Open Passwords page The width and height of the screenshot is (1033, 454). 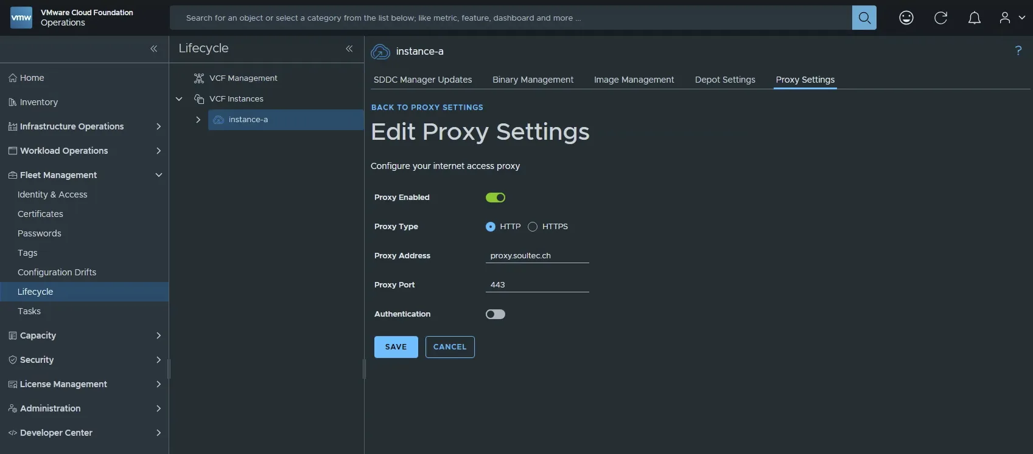(x=39, y=233)
